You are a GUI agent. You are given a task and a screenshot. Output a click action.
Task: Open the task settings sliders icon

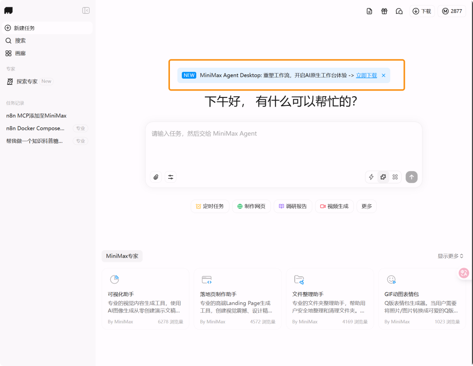(170, 177)
